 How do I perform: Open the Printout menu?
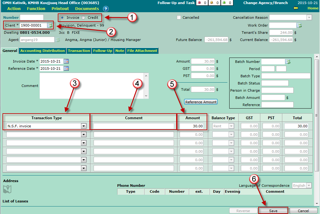[x=60, y=9]
